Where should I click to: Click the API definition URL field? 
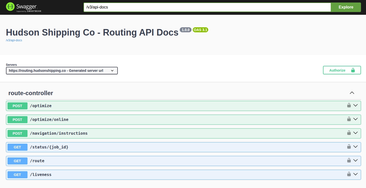(207, 7)
